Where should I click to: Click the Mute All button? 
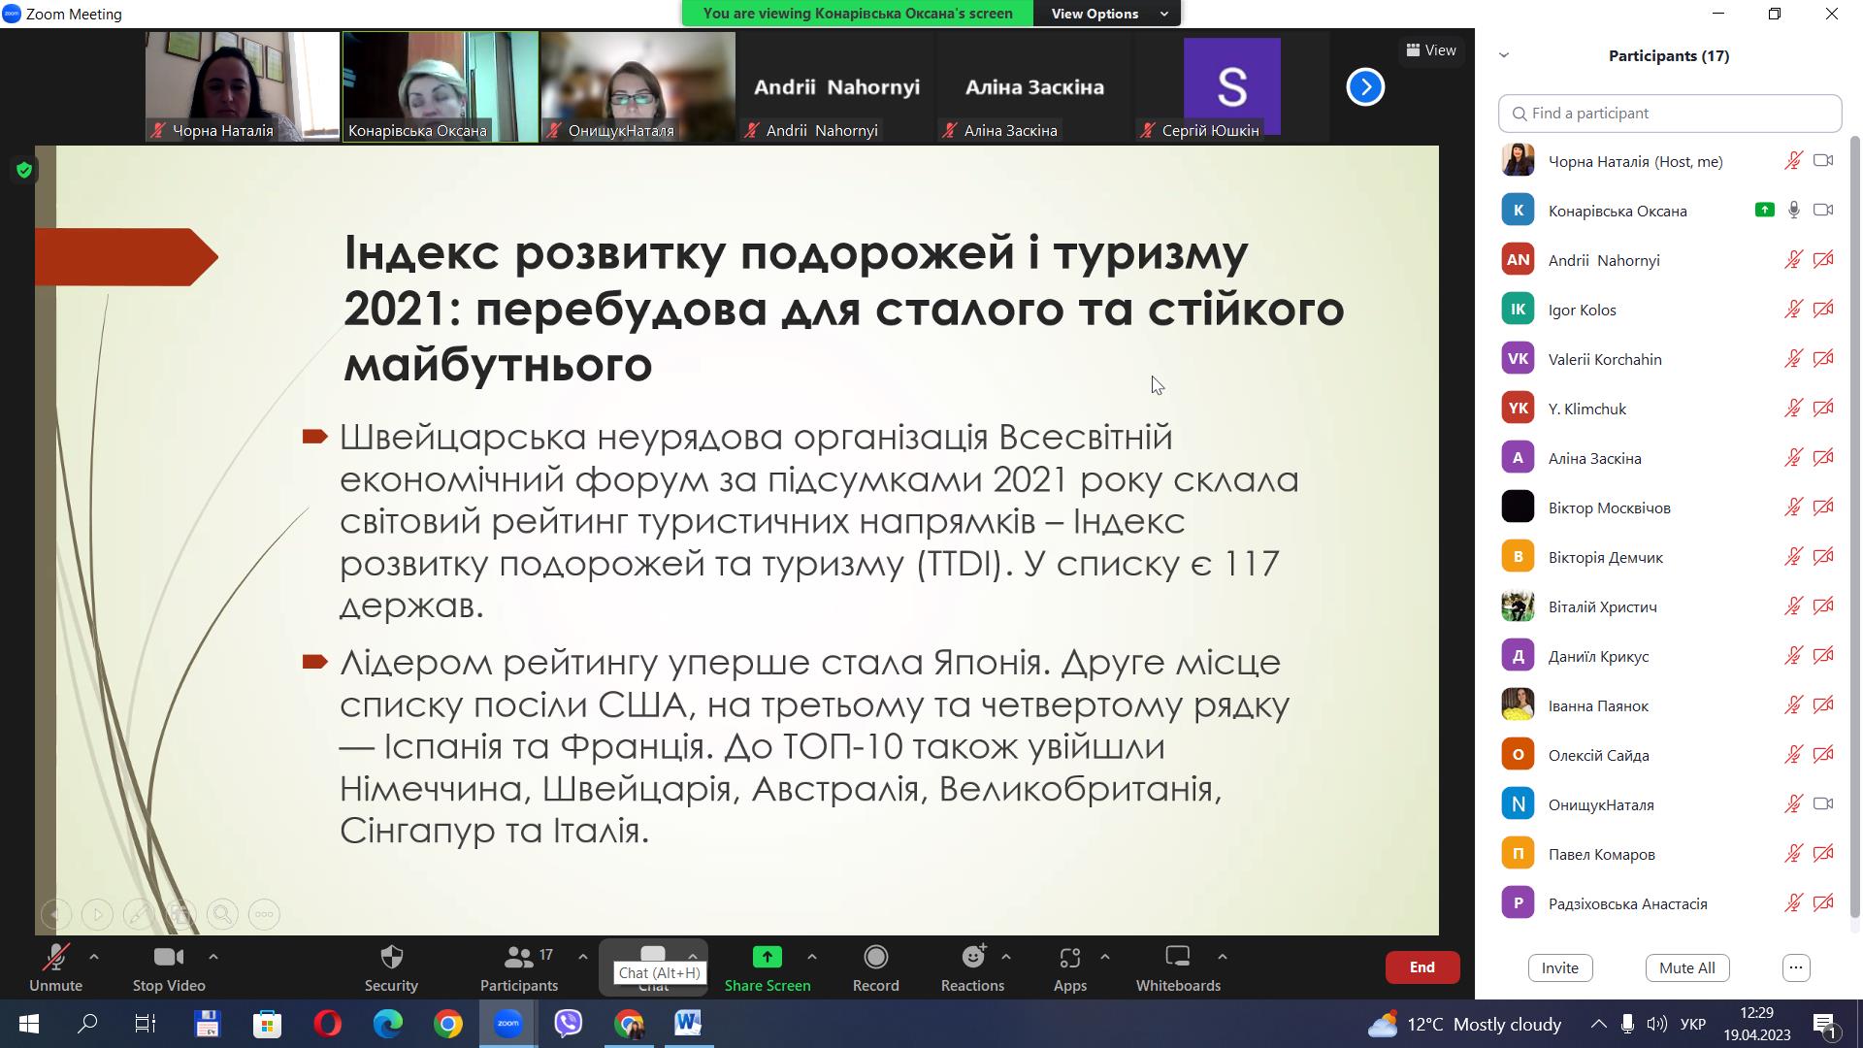click(x=1686, y=967)
